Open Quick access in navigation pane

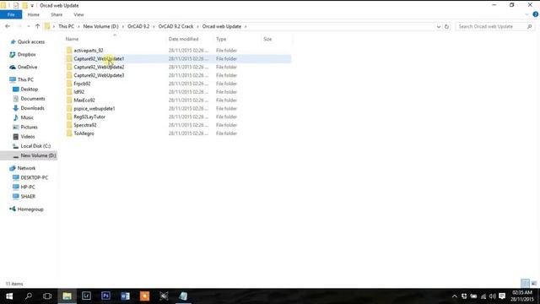31,41
